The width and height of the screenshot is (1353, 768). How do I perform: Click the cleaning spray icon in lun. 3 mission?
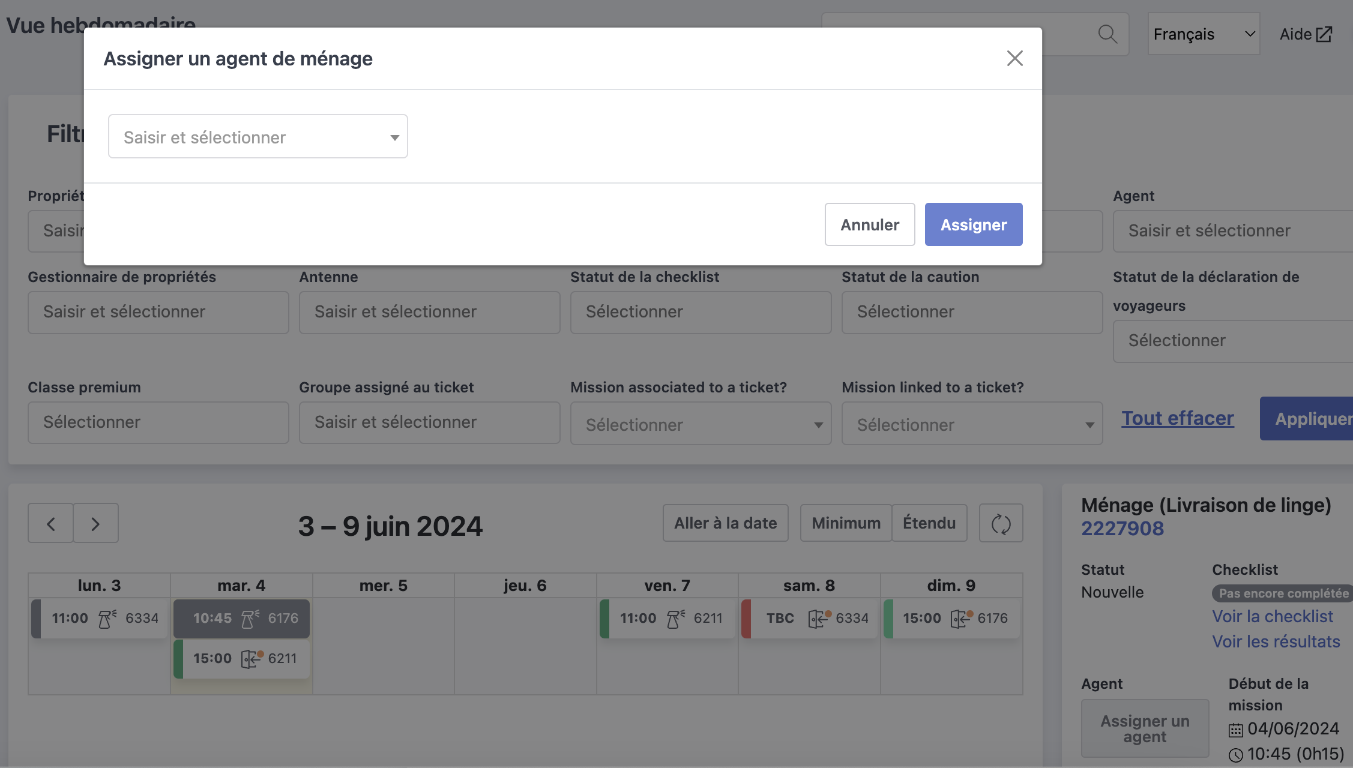[107, 619]
